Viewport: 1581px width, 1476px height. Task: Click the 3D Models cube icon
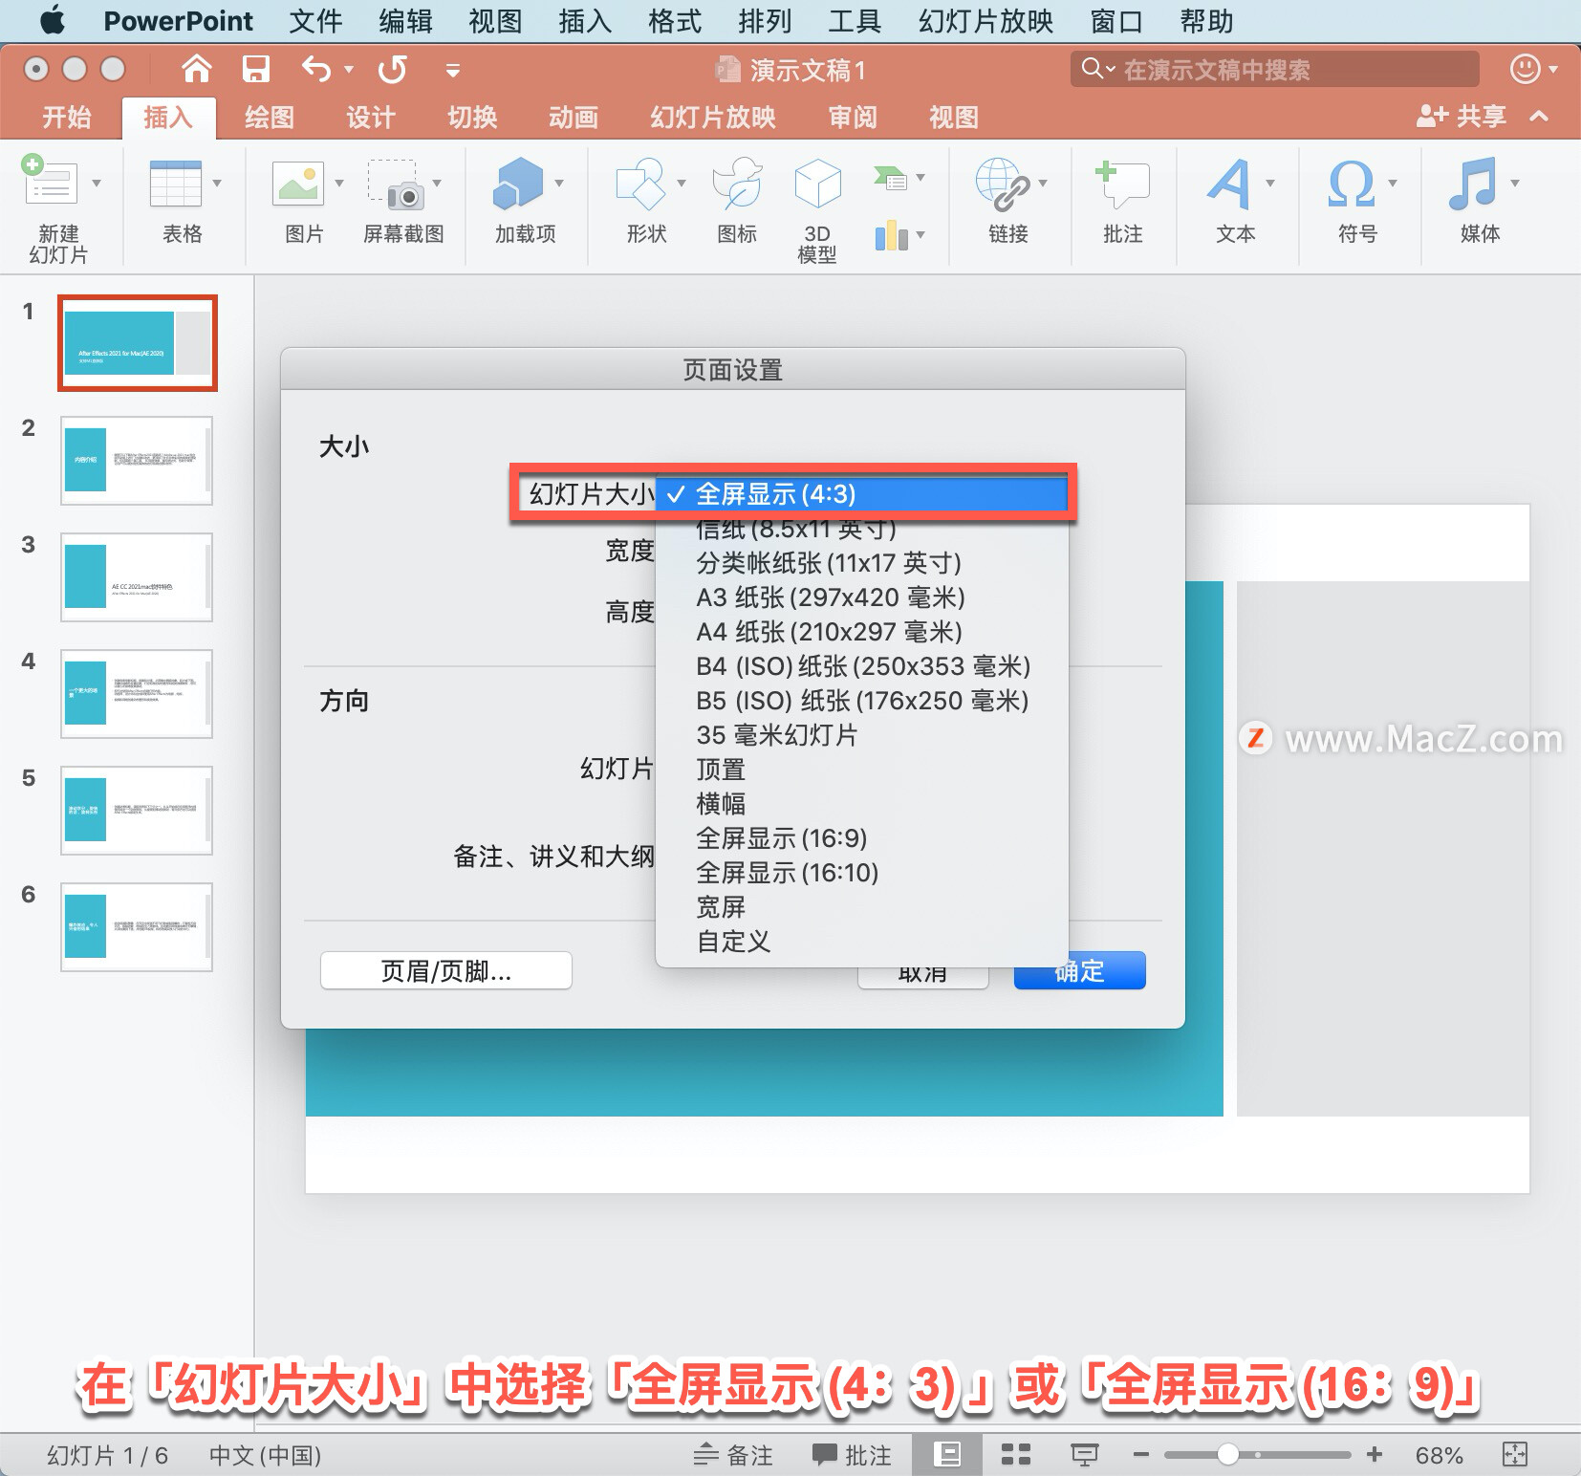click(818, 184)
